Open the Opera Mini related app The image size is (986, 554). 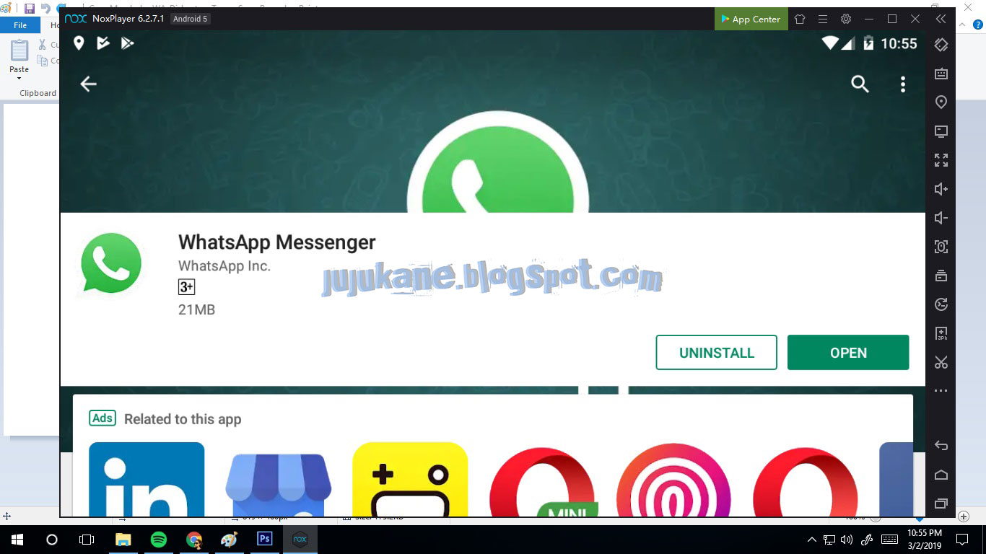click(x=544, y=483)
